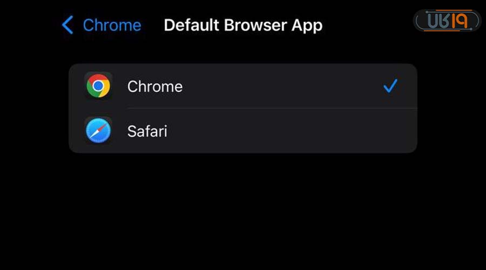Click the Chrome app logo icon

coord(98,86)
